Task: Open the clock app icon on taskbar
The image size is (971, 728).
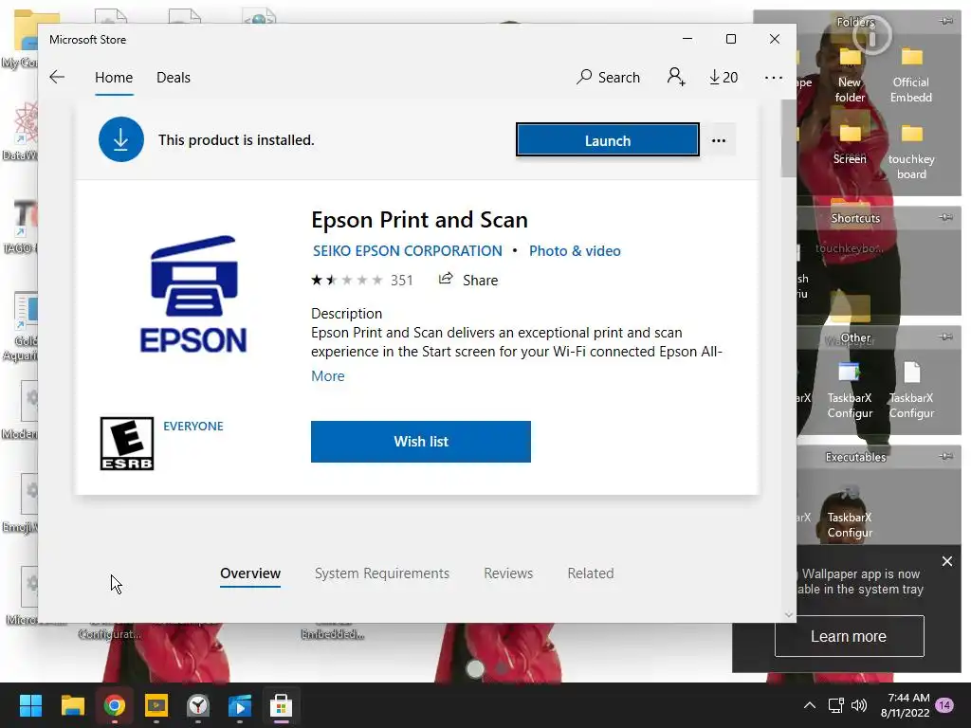Action: tap(198, 705)
